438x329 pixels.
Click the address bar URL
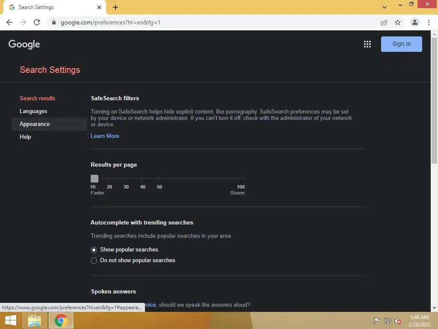click(111, 22)
